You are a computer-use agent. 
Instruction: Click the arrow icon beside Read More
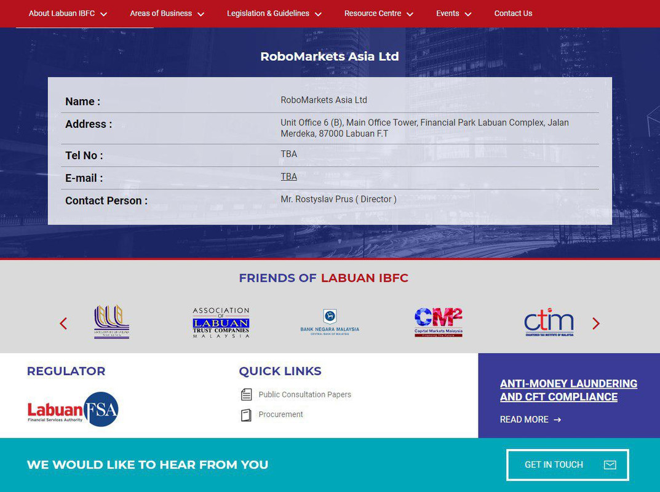(557, 419)
